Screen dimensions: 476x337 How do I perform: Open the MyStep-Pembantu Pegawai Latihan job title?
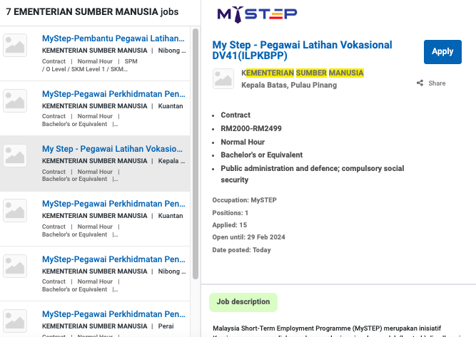112,38
